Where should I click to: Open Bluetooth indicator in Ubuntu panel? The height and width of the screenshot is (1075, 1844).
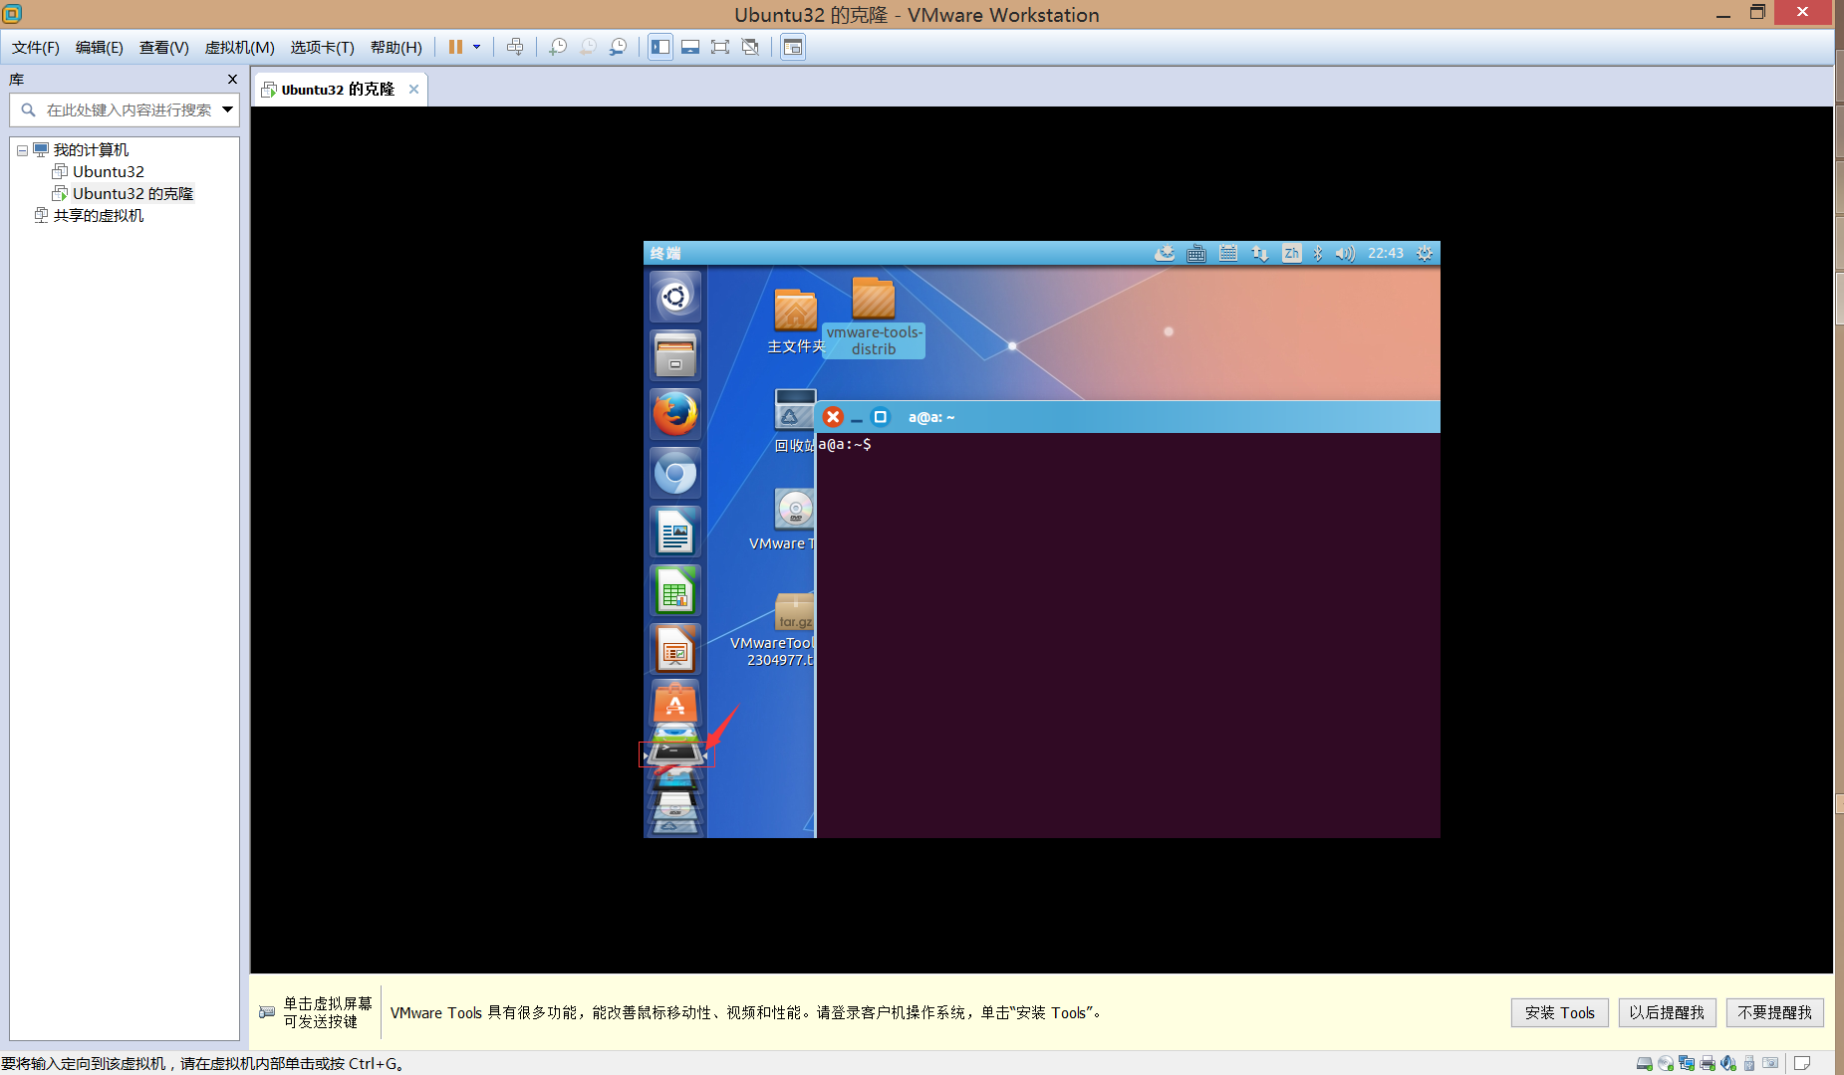coord(1318,254)
